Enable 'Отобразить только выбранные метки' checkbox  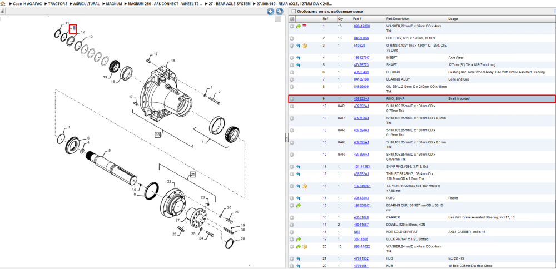[x=293, y=11]
